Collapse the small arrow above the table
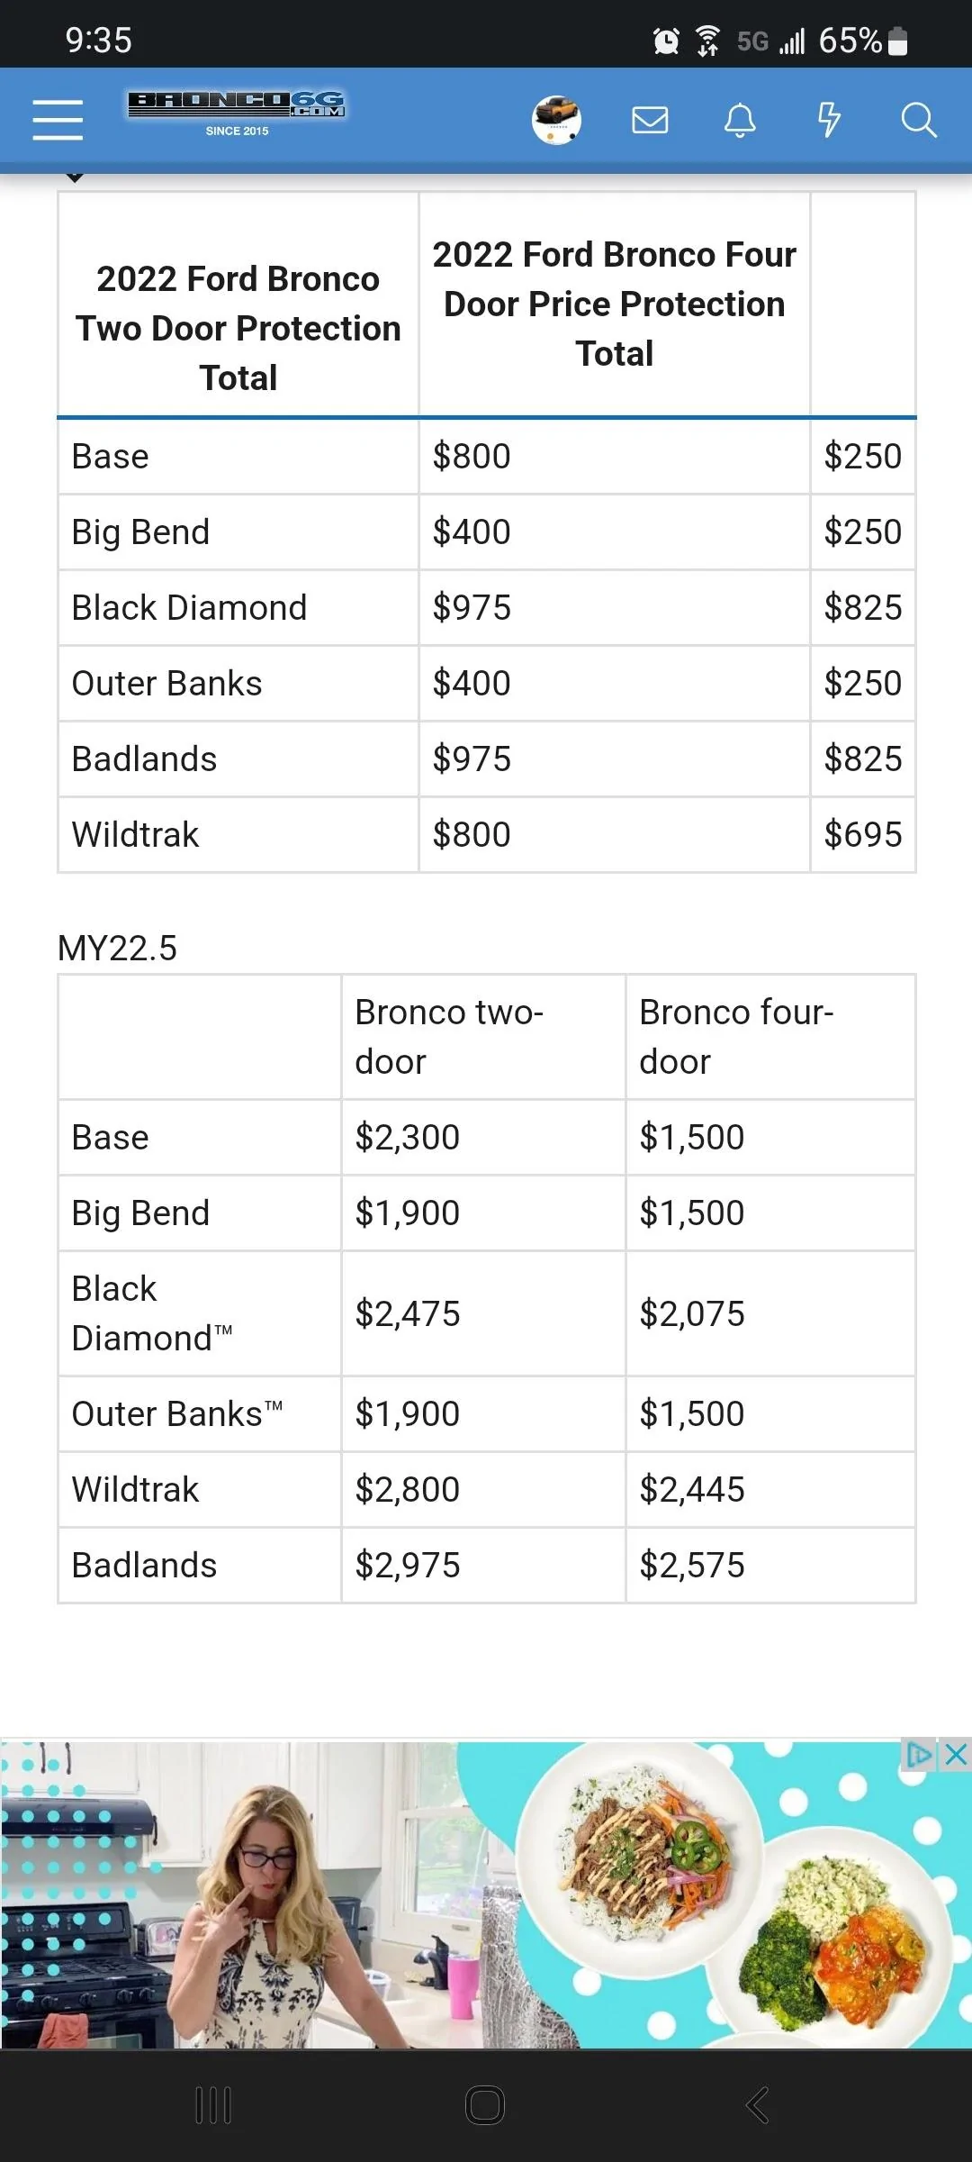Screen dimensions: 972x2162 pos(76,177)
